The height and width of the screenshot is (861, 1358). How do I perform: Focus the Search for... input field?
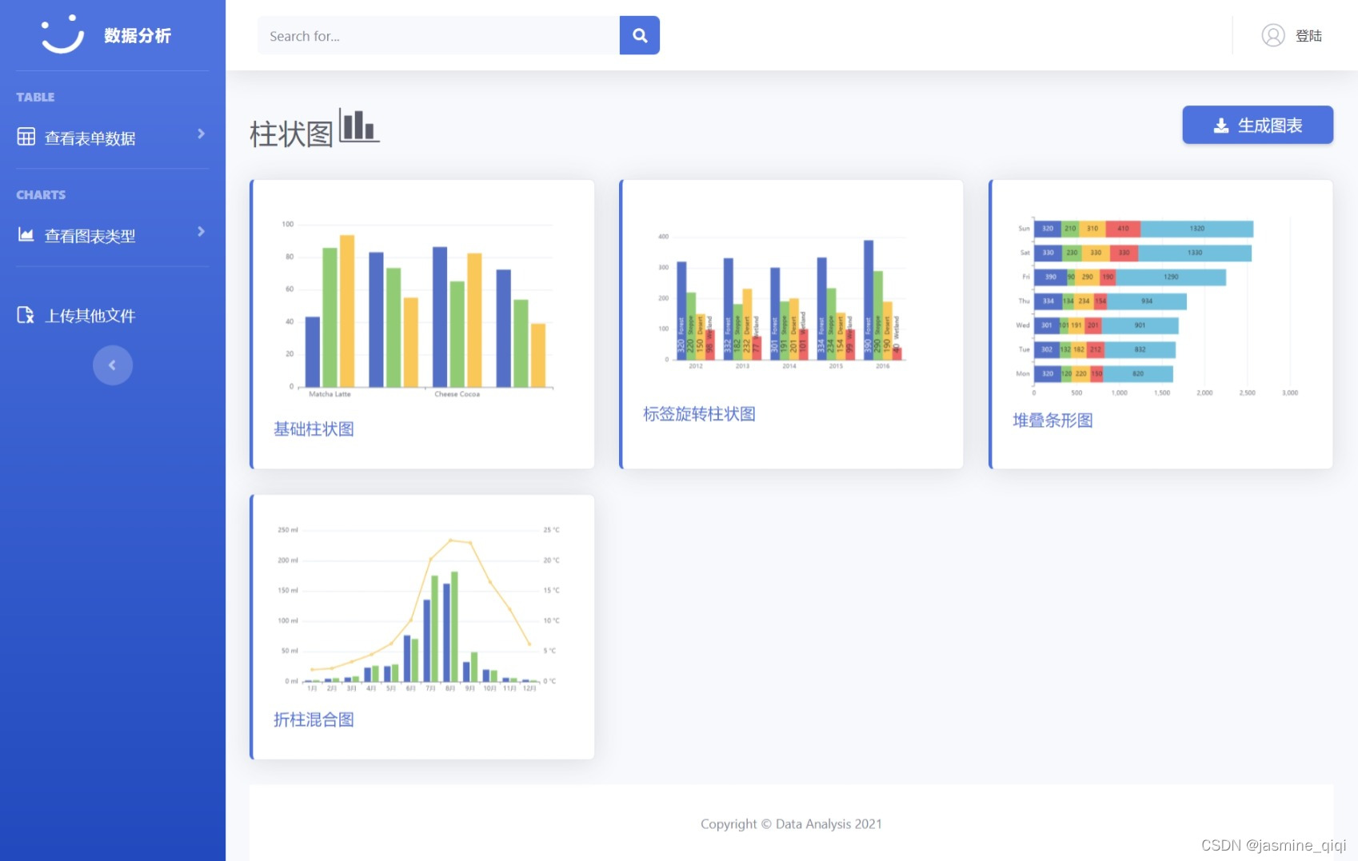pyautogui.click(x=438, y=35)
